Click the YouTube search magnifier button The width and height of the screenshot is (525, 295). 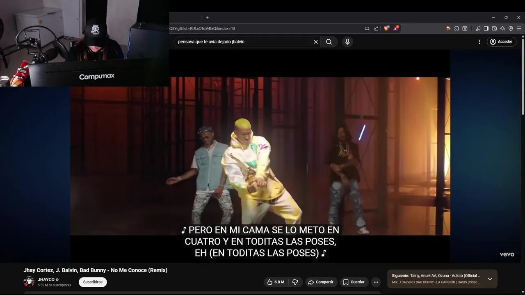[x=329, y=42]
